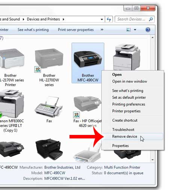169x190 pixels.
Task: Click the search magnifier icon
Action: point(151,19)
